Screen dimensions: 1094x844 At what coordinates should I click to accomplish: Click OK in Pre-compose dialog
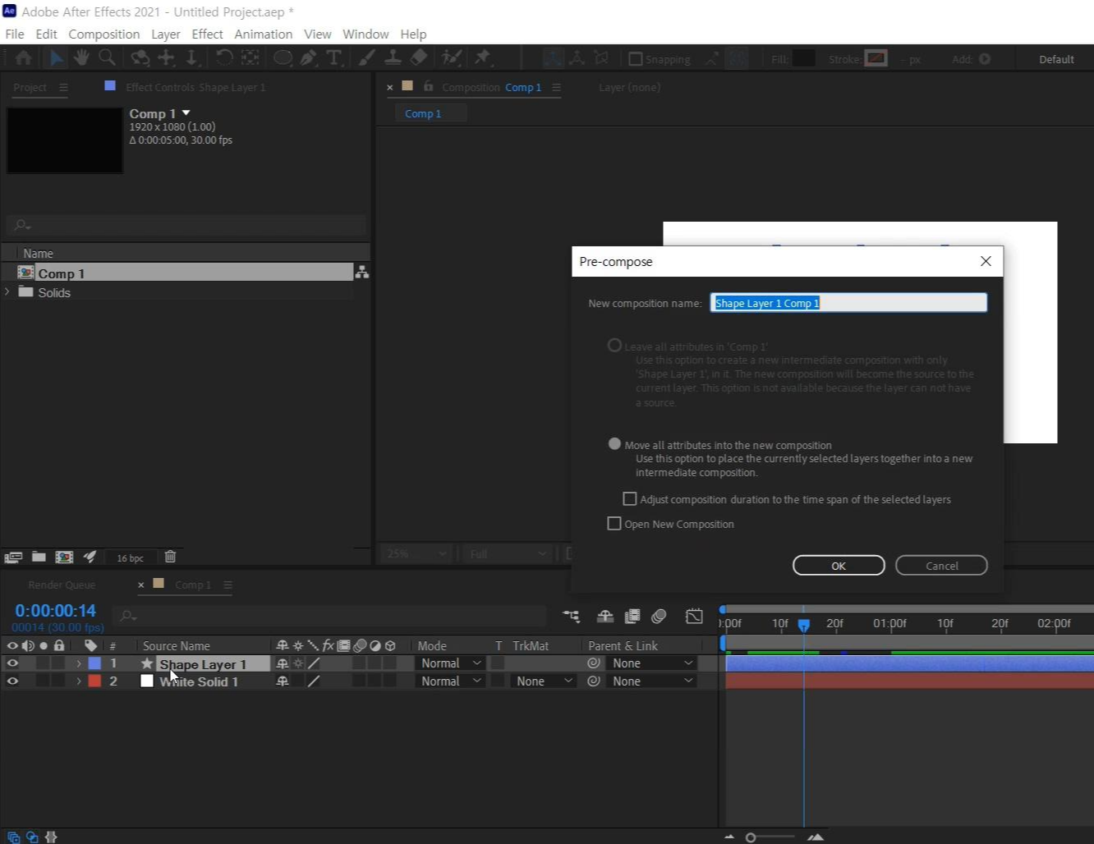click(x=839, y=565)
